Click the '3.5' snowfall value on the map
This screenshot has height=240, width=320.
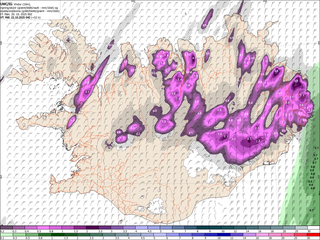point(296,81)
